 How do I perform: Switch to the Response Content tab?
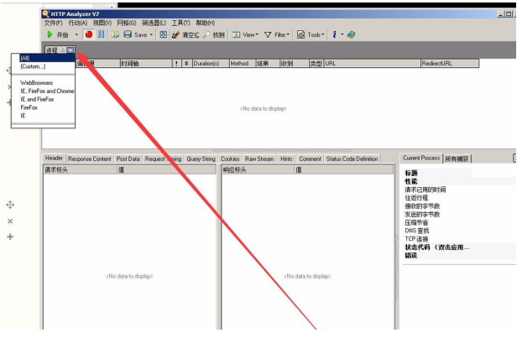[89, 159]
